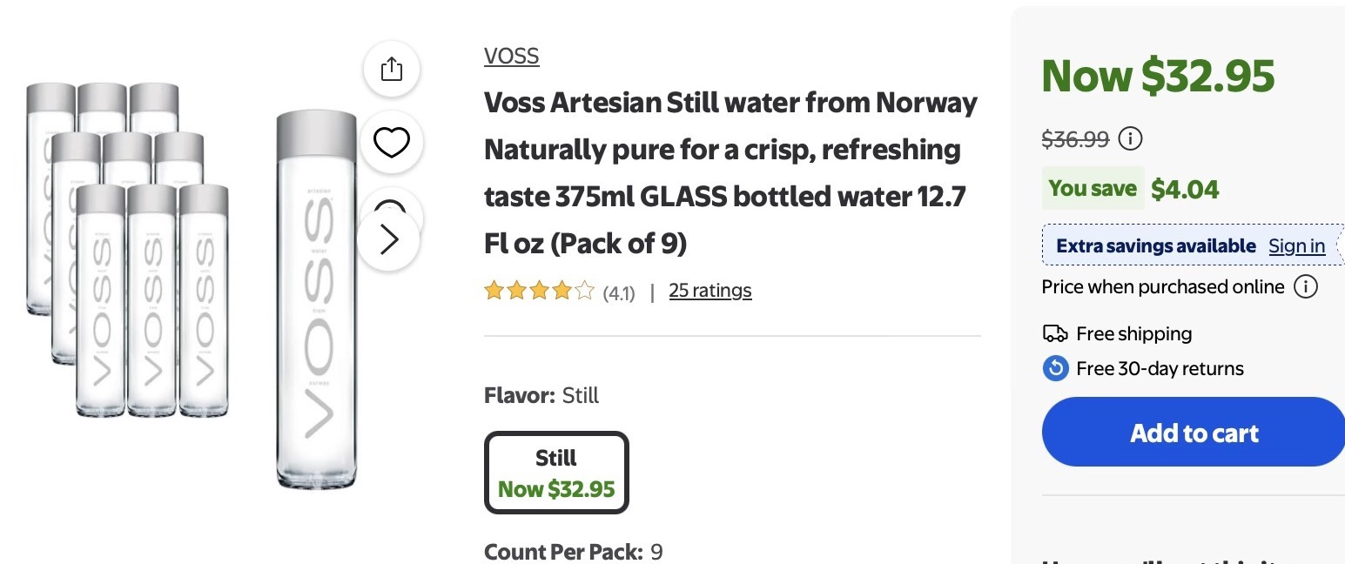1345x564 pixels.
Task: Click the (4.1) rating score text
Action: point(619,292)
